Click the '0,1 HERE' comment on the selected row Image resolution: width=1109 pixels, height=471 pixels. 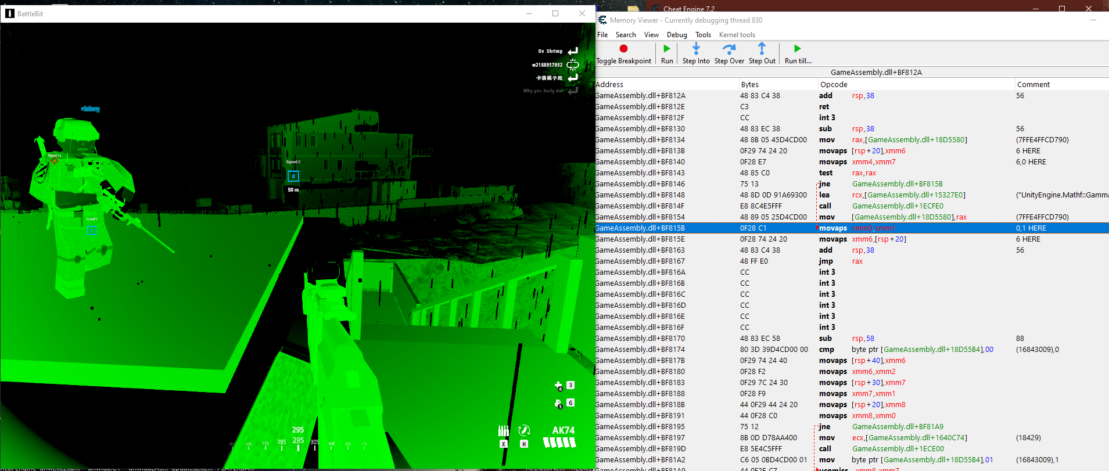coord(1031,228)
